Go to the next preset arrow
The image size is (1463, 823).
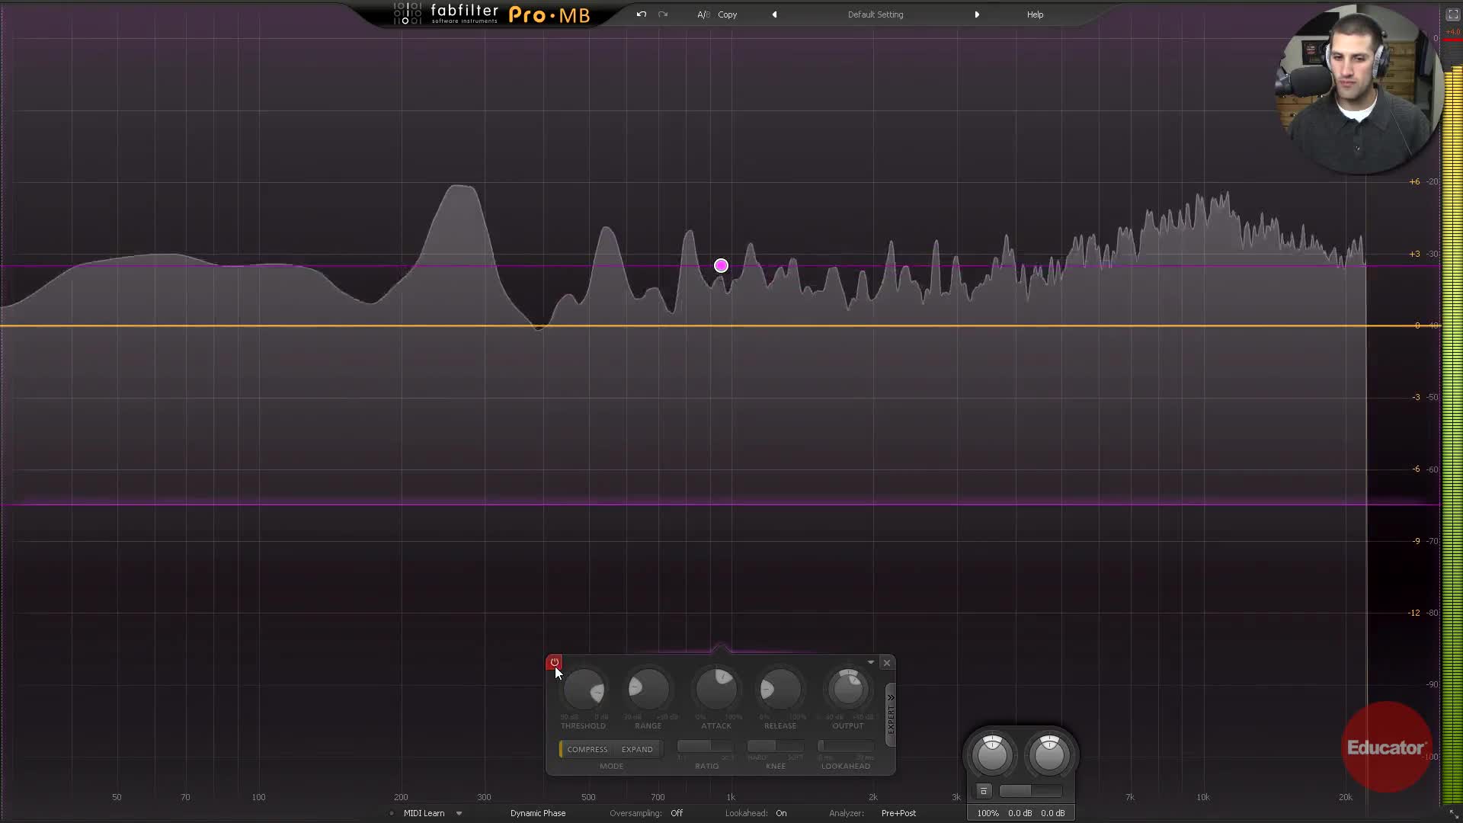[x=977, y=14]
